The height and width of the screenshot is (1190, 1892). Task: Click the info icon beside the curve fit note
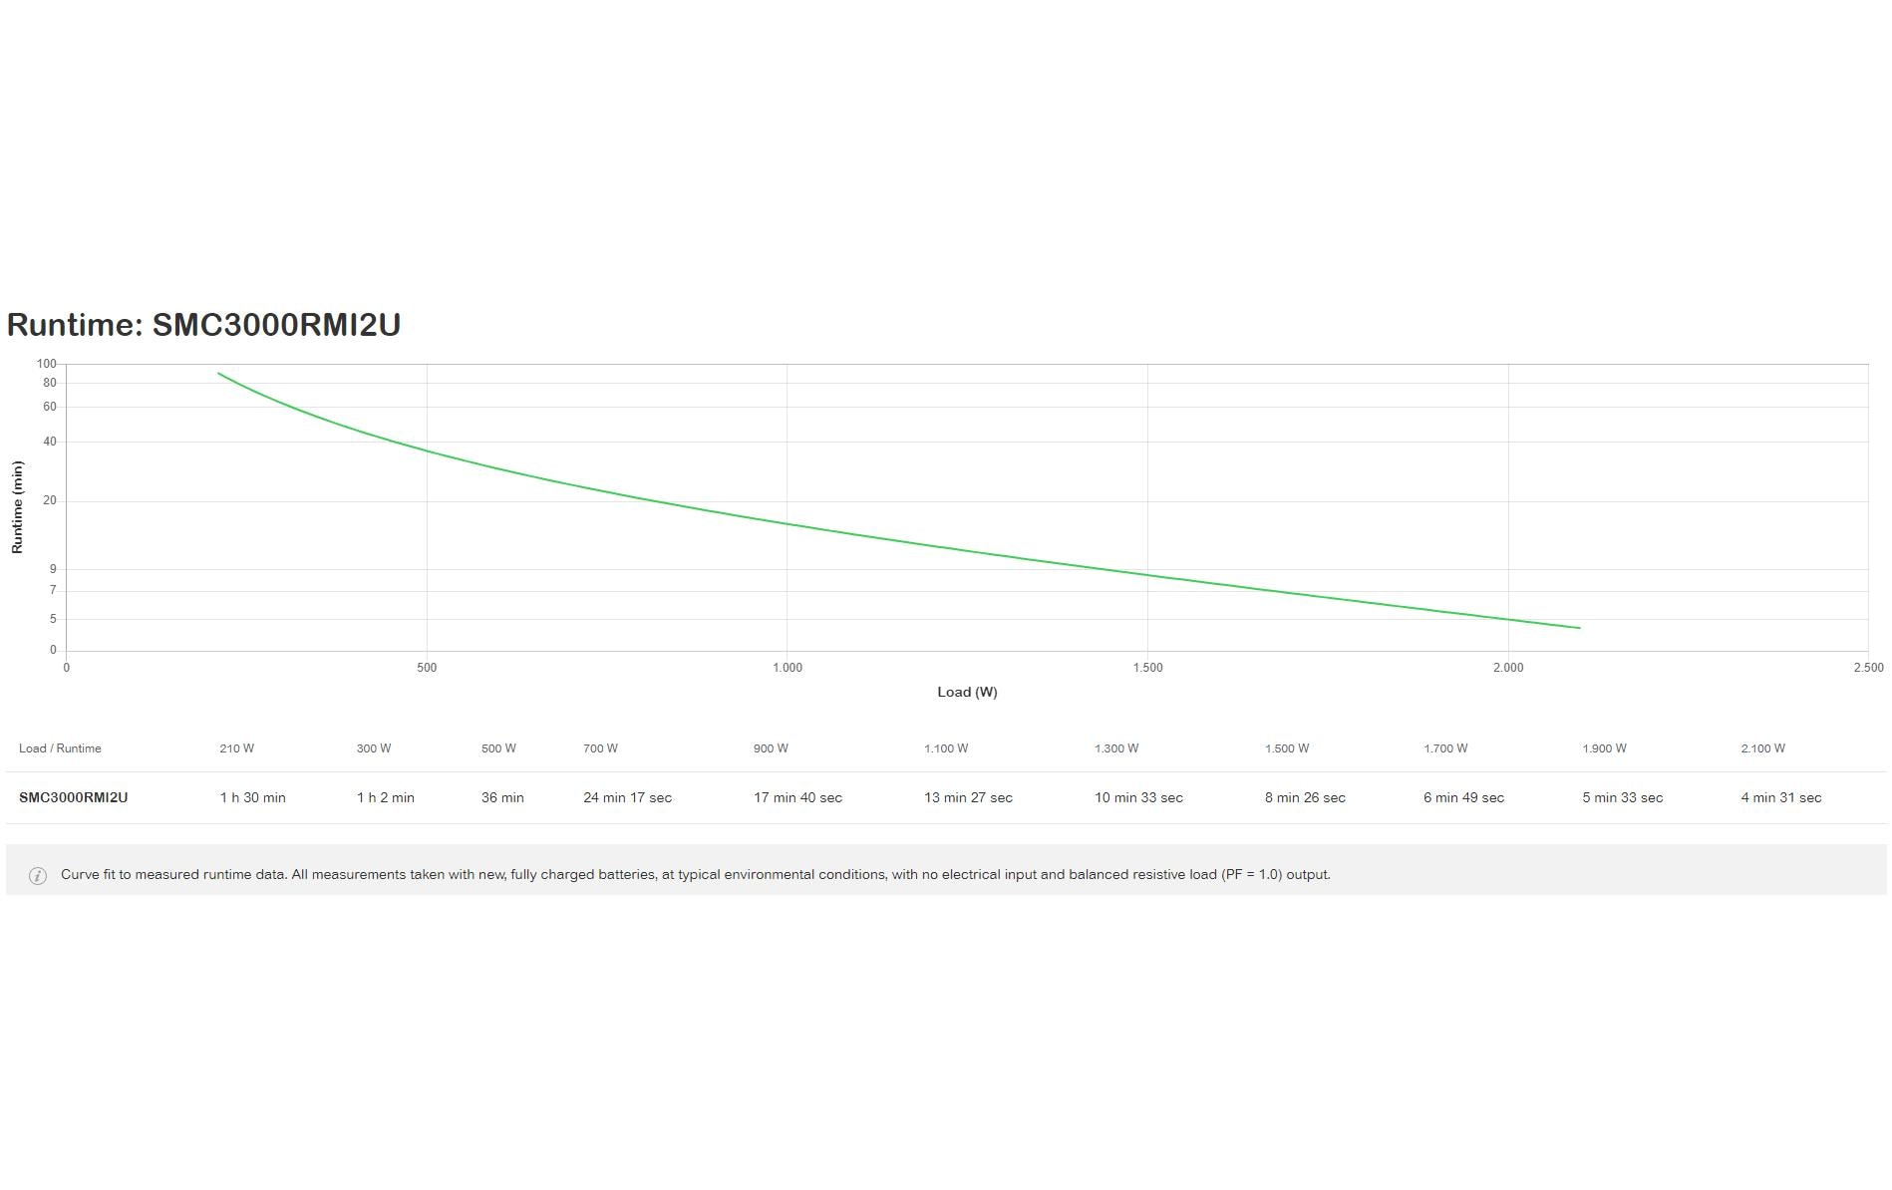38,875
